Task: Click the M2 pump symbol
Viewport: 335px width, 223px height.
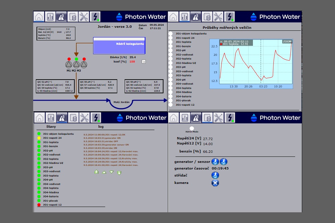Action: coord(76,64)
